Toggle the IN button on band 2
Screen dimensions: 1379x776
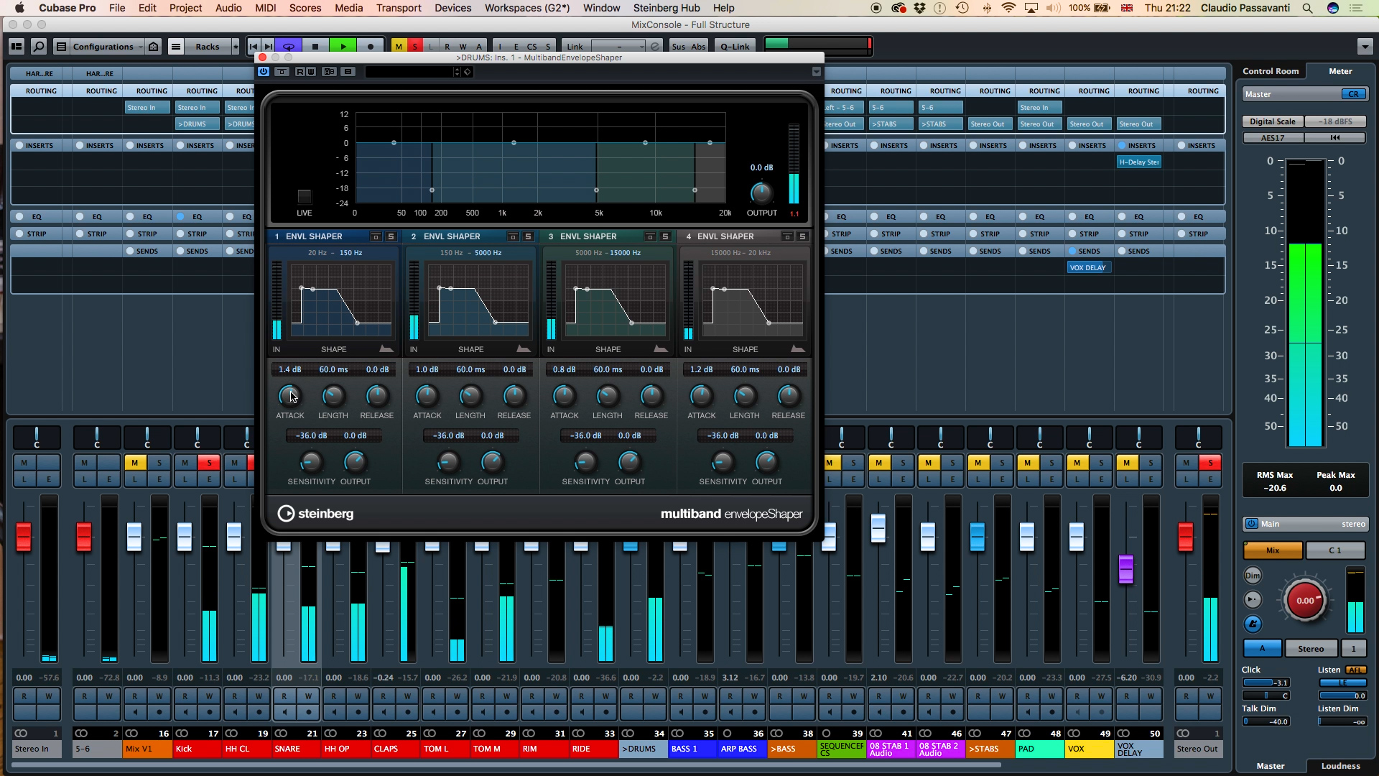pos(413,348)
